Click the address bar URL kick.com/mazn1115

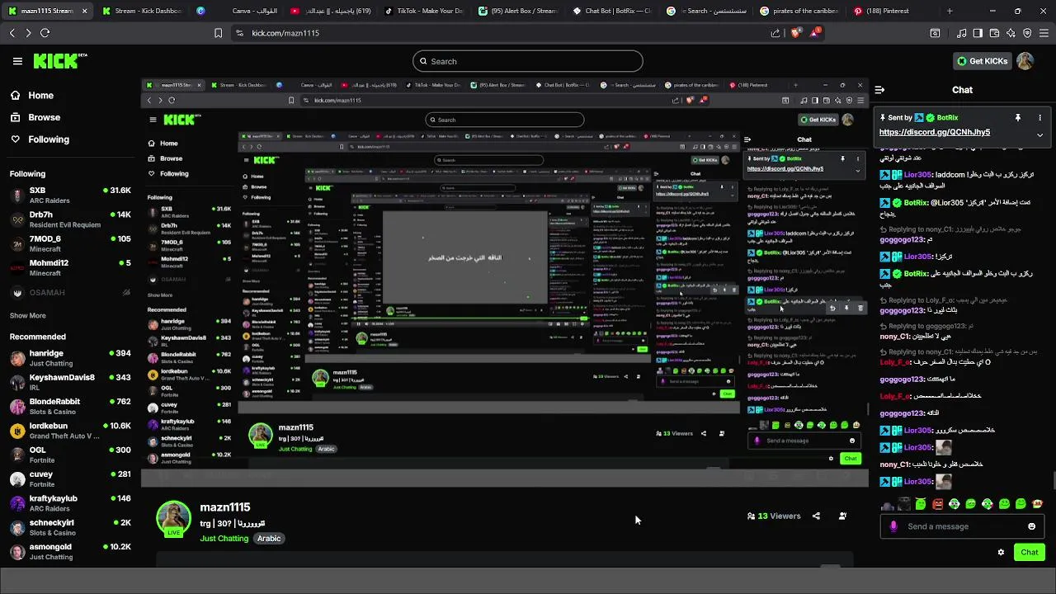(x=285, y=33)
